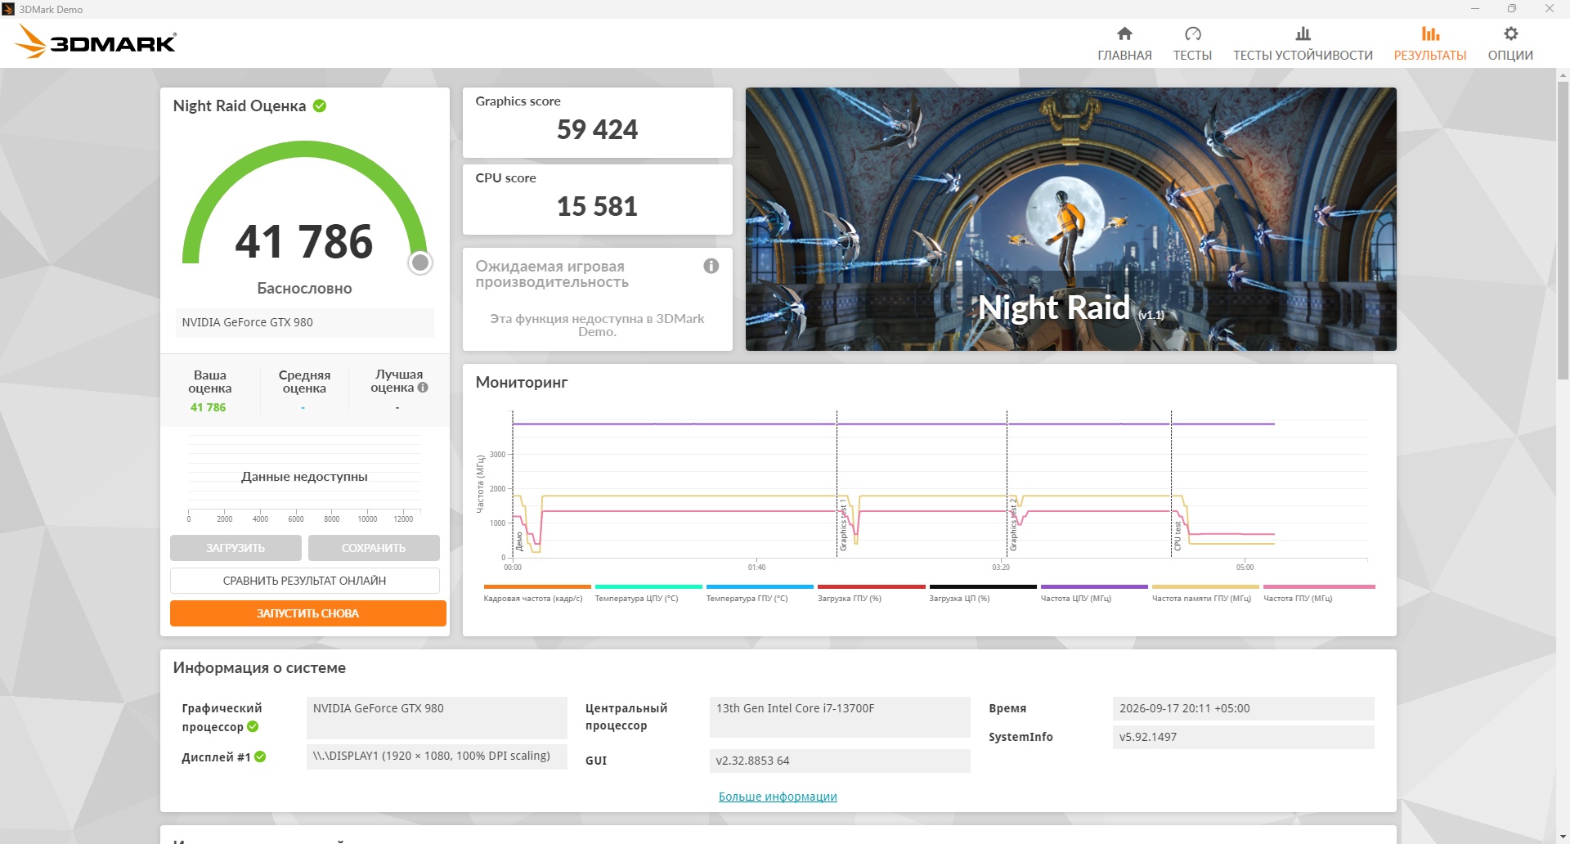Click green check beside Графический процессор
Image resolution: width=1570 pixels, height=844 pixels.
(253, 726)
